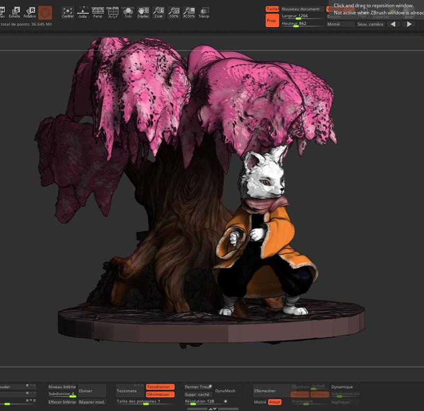This screenshot has width=424, height=411.
Task: Toggle PolyF polyframe display
Action: pos(113,12)
